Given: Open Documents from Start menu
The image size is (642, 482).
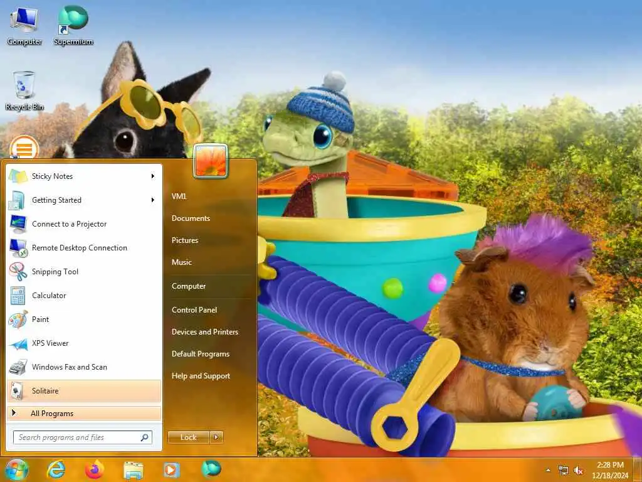Looking at the screenshot, I should [191, 218].
